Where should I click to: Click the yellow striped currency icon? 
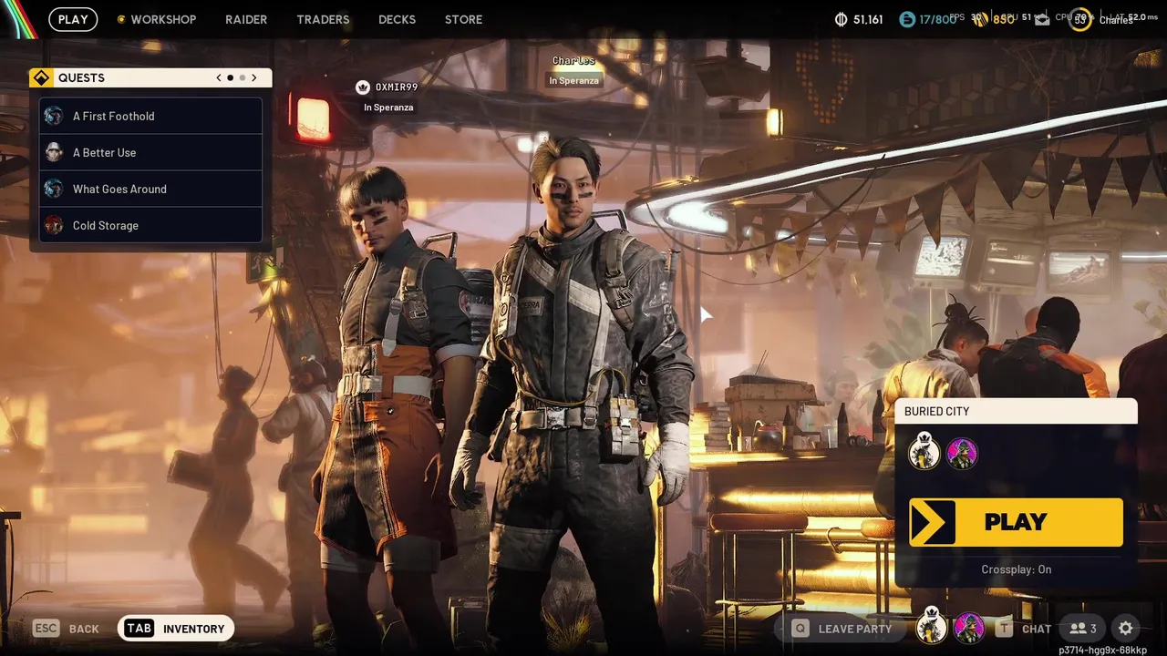(981, 19)
